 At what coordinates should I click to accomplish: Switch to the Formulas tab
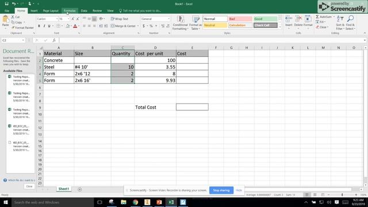coord(70,11)
